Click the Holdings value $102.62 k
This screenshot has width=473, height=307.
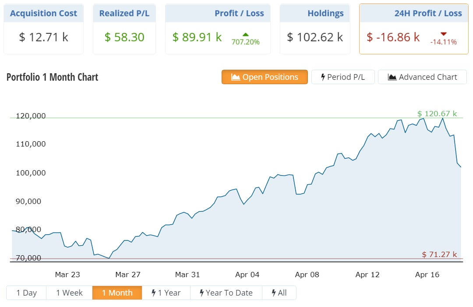click(x=315, y=37)
